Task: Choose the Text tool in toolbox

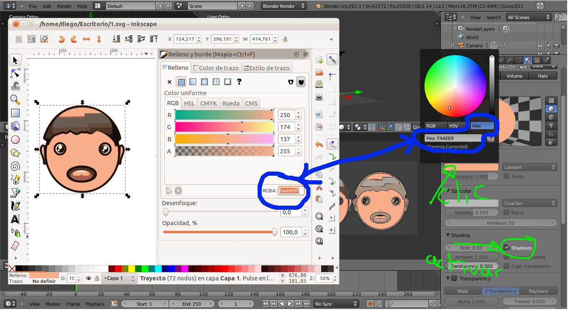Action: [x=15, y=219]
